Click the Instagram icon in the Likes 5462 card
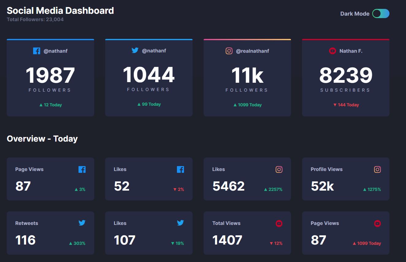 pyautogui.click(x=279, y=169)
